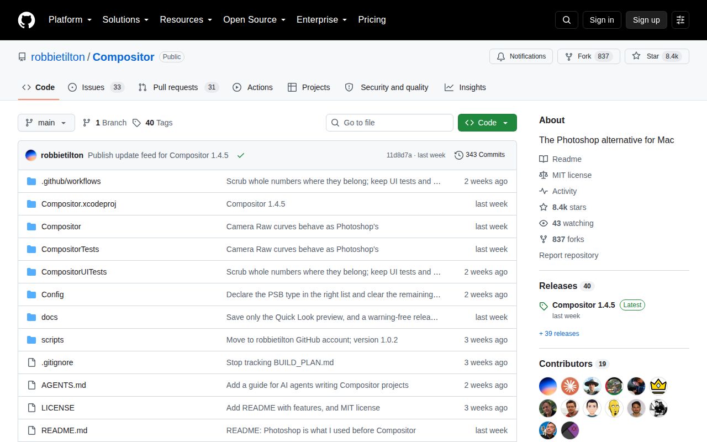Screen dimensions: 707x442
Task: Click the Sign up button
Action: point(646,20)
